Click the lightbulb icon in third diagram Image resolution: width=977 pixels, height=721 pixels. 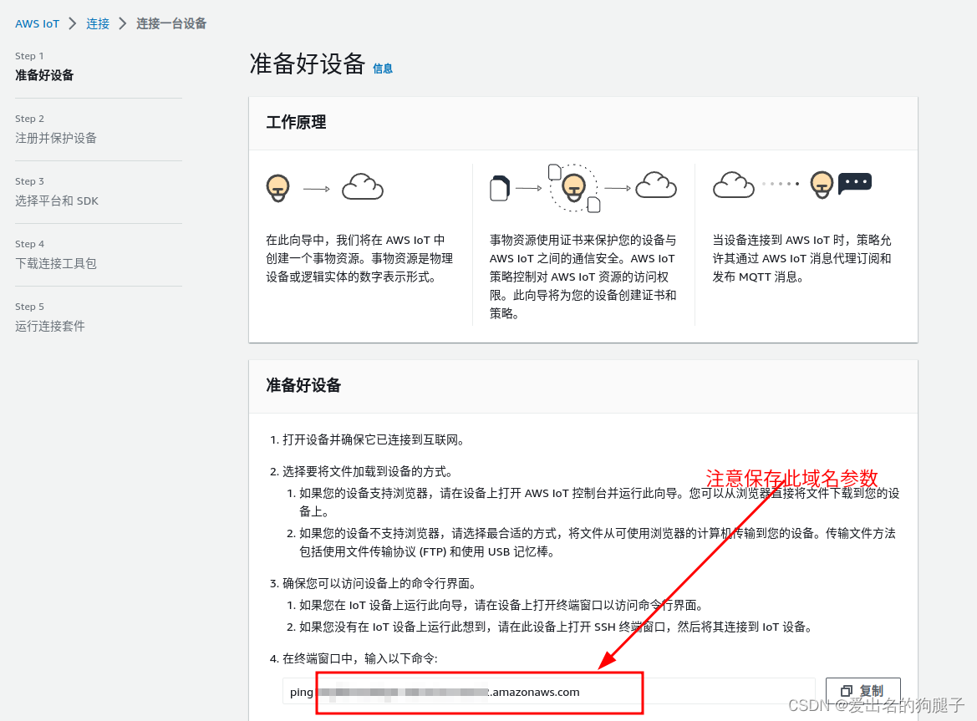(822, 185)
